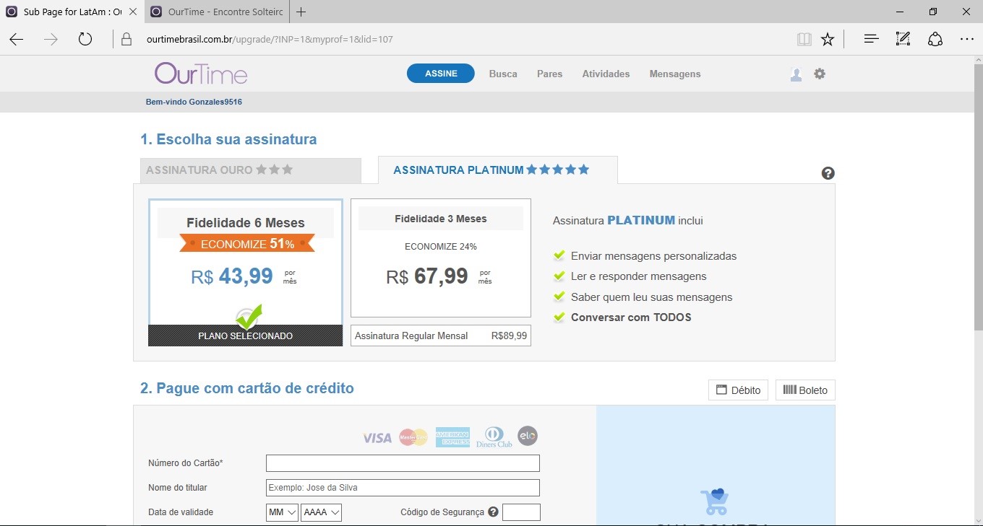Image resolution: width=983 pixels, height=526 pixels.
Task: Make a web note pen icon
Action: pyautogui.click(x=903, y=39)
